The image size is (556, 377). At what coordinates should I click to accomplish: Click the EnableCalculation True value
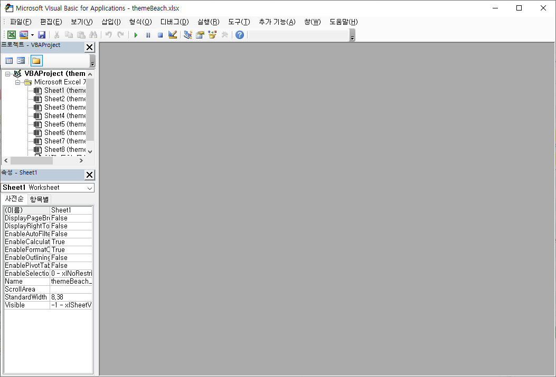coord(71,242)
